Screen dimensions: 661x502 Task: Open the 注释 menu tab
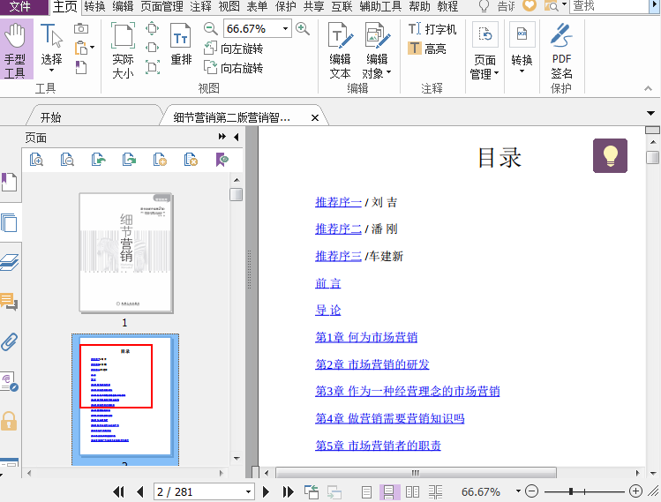[x=200, y=6]
